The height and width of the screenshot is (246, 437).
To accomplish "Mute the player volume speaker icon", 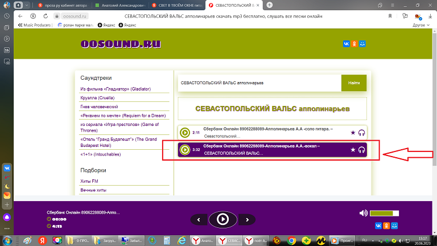I will coord(363,214).
